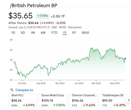Open the Shell PLC comparison card
The height and width of the screenshot is (110, 131).
click(23, 100)
